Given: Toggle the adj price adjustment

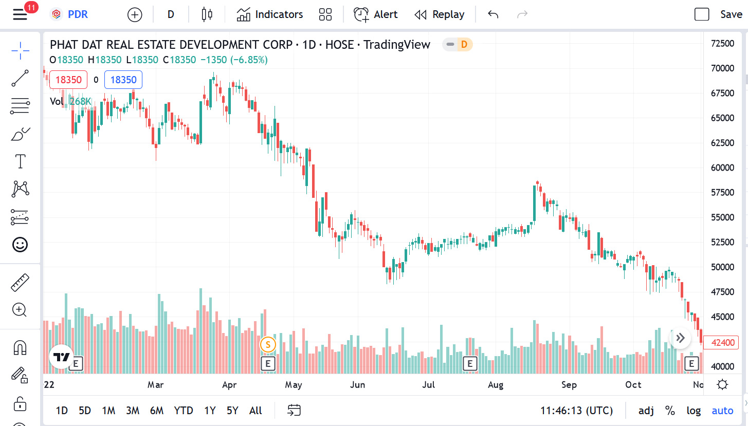Looking at the screenshot, I should coord(646,411).
